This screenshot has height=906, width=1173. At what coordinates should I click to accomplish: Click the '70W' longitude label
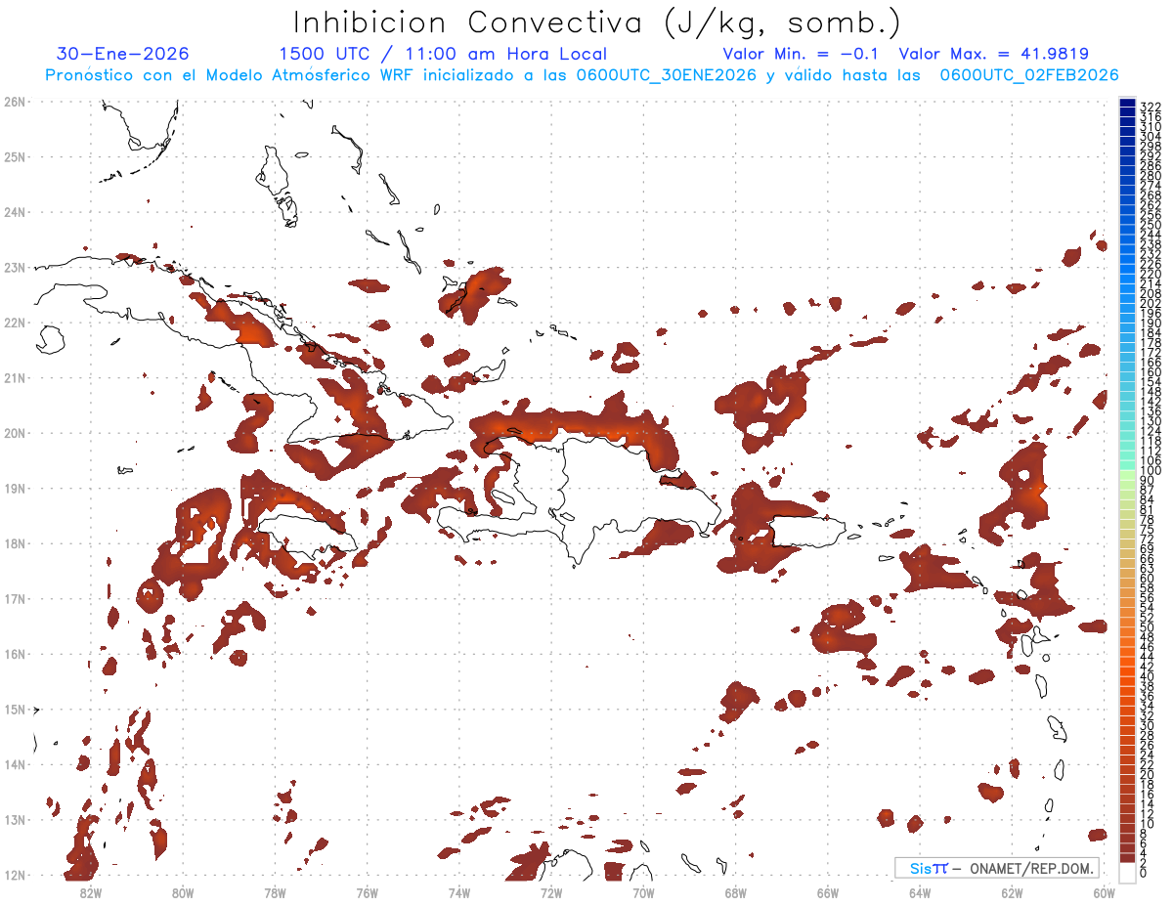click(643, 892)
